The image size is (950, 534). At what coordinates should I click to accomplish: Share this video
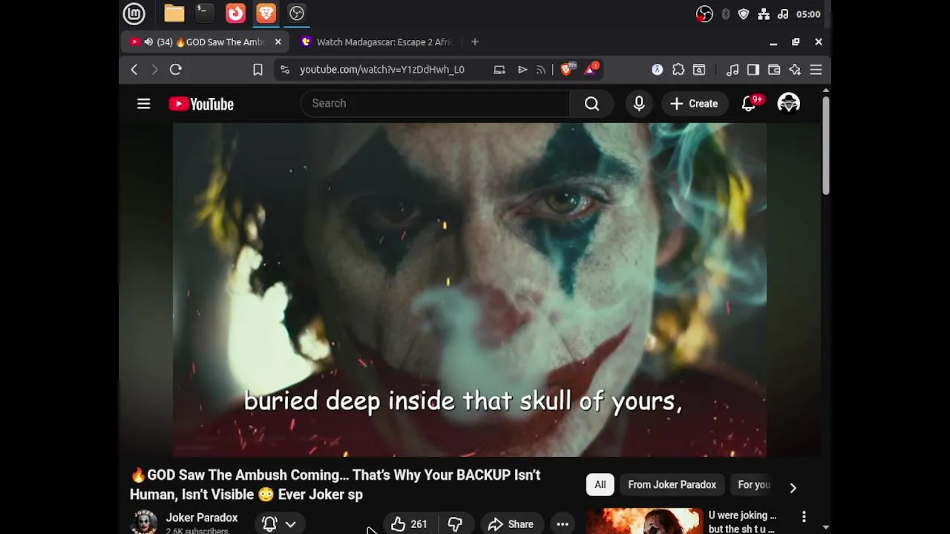coord(511,524)
